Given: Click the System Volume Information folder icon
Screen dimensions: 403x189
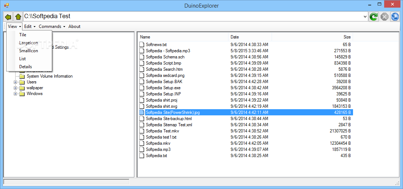Looking at the screenshot, I should point(22,76).
